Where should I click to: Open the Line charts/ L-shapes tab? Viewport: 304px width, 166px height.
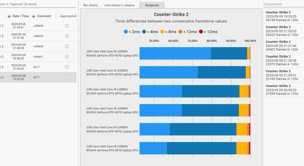click(x=119, y=5)
